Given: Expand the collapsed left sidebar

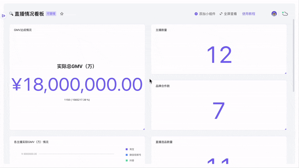Looking at the screenshot, I should point(3,16).
